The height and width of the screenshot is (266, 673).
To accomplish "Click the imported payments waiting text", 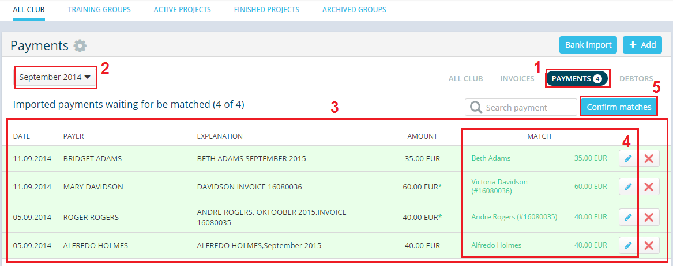I will 129,105.
